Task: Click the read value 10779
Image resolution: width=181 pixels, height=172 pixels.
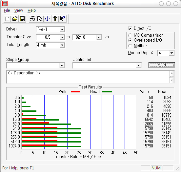Action: click(166, 115)
